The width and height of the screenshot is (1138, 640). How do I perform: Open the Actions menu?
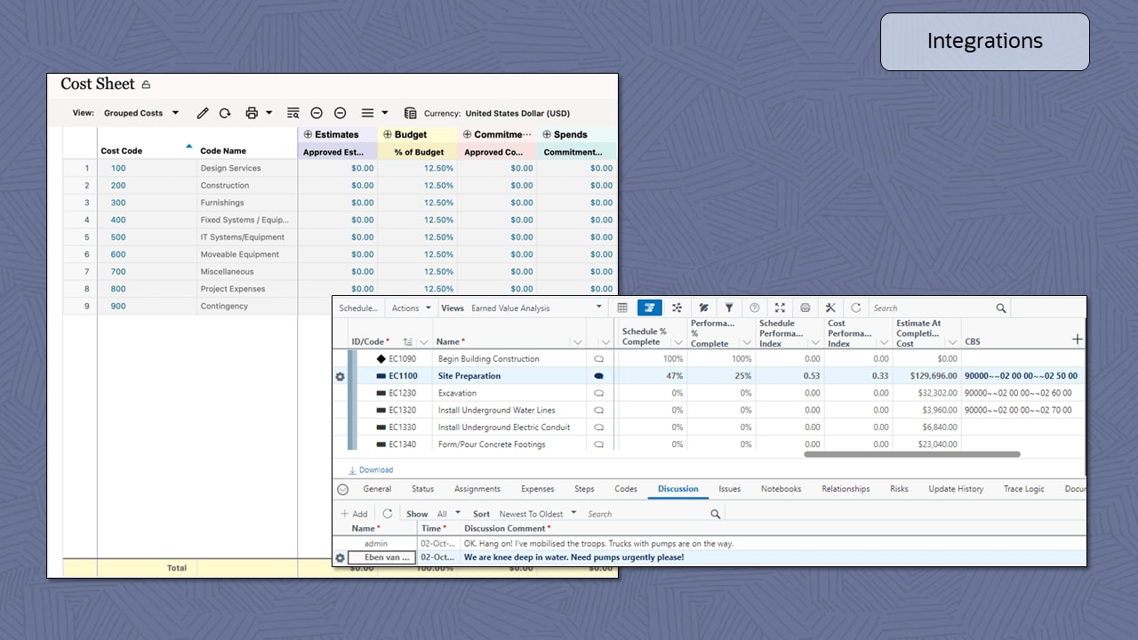point(411,308)
